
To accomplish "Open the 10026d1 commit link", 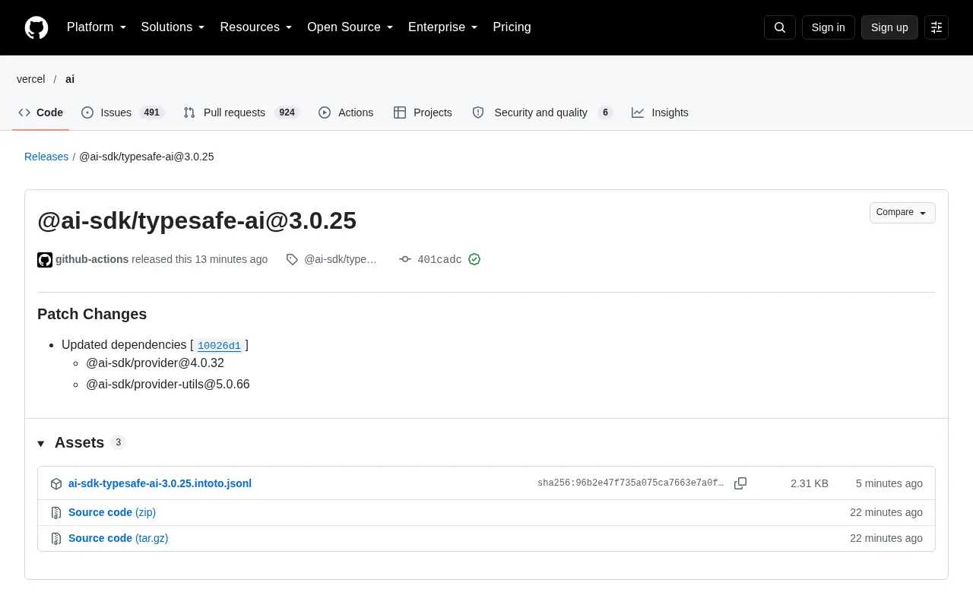I will [219, 346].
